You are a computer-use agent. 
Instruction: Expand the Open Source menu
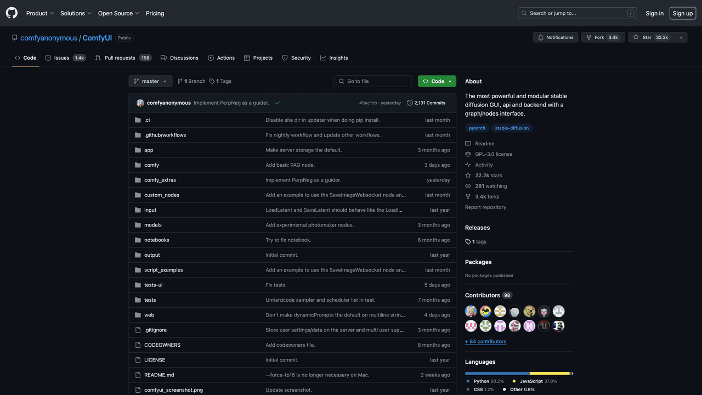click(x=118, y=13)
